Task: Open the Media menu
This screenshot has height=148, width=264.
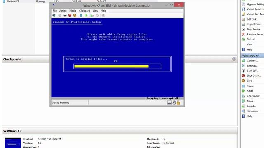Action: [73, 11]
